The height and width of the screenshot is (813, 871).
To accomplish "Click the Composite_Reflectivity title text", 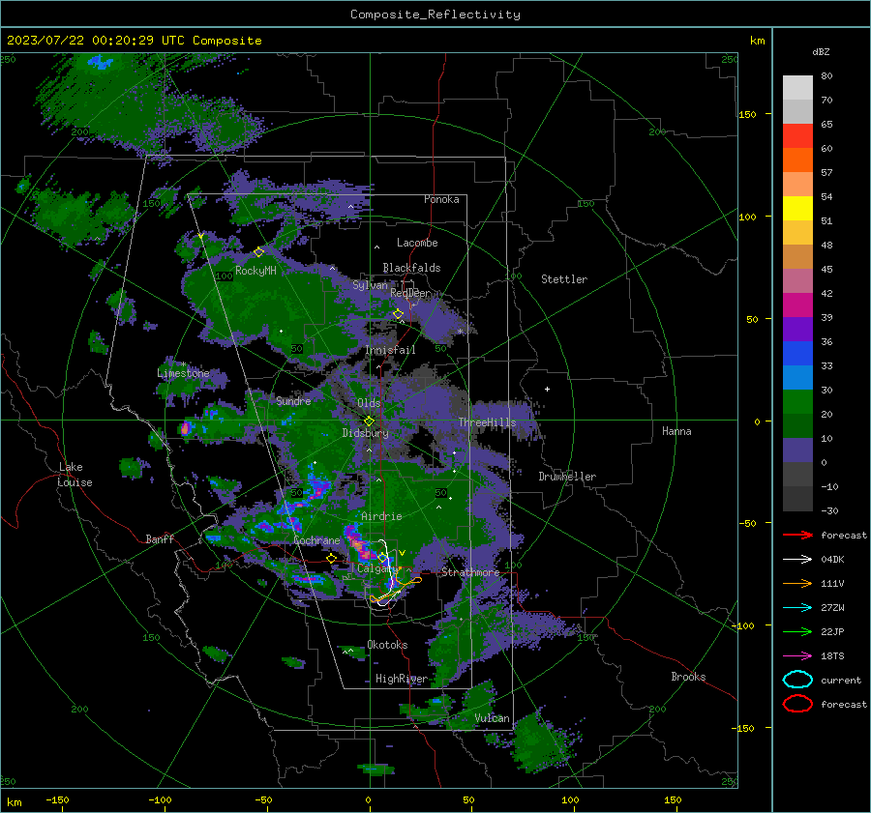I will (435, 15).
